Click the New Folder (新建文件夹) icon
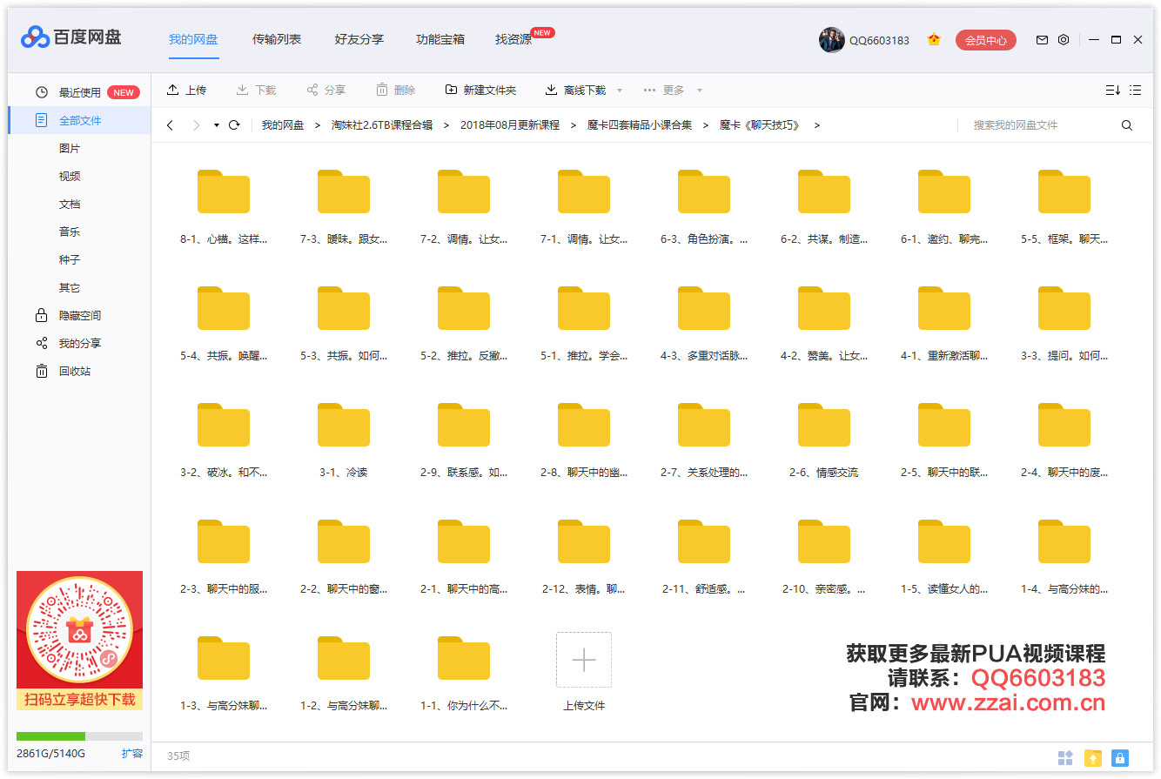This screenshot has width=1161, height=779. pyautogui.click(x=451, y=90)
